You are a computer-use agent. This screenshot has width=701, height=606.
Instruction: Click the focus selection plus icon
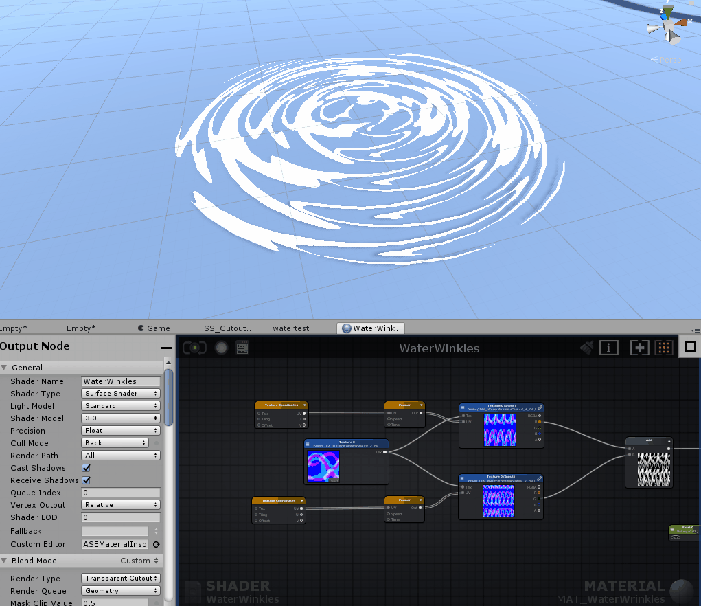pyautogui.click(x=639, y=348)
